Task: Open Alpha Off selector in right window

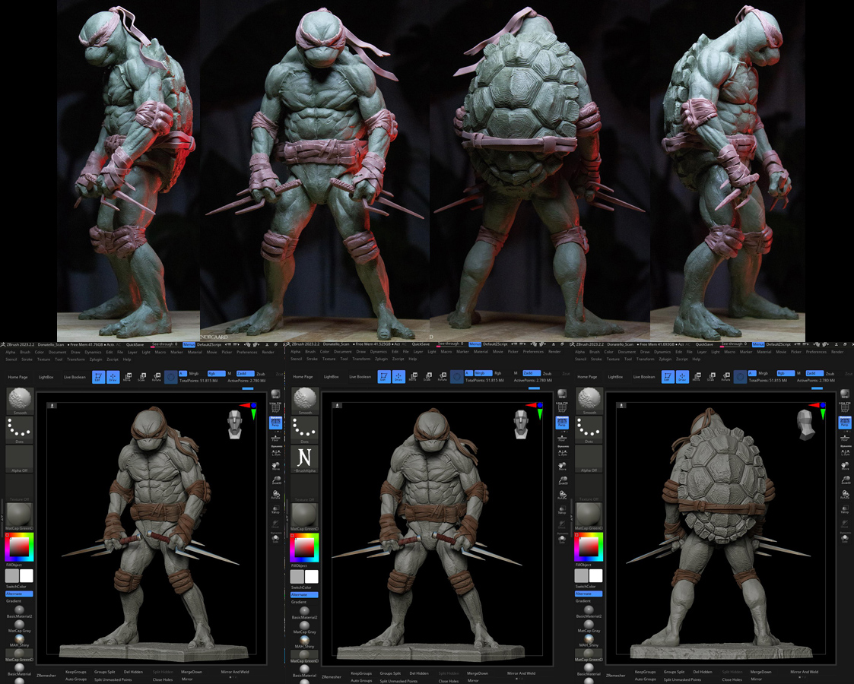Action: 589,459
